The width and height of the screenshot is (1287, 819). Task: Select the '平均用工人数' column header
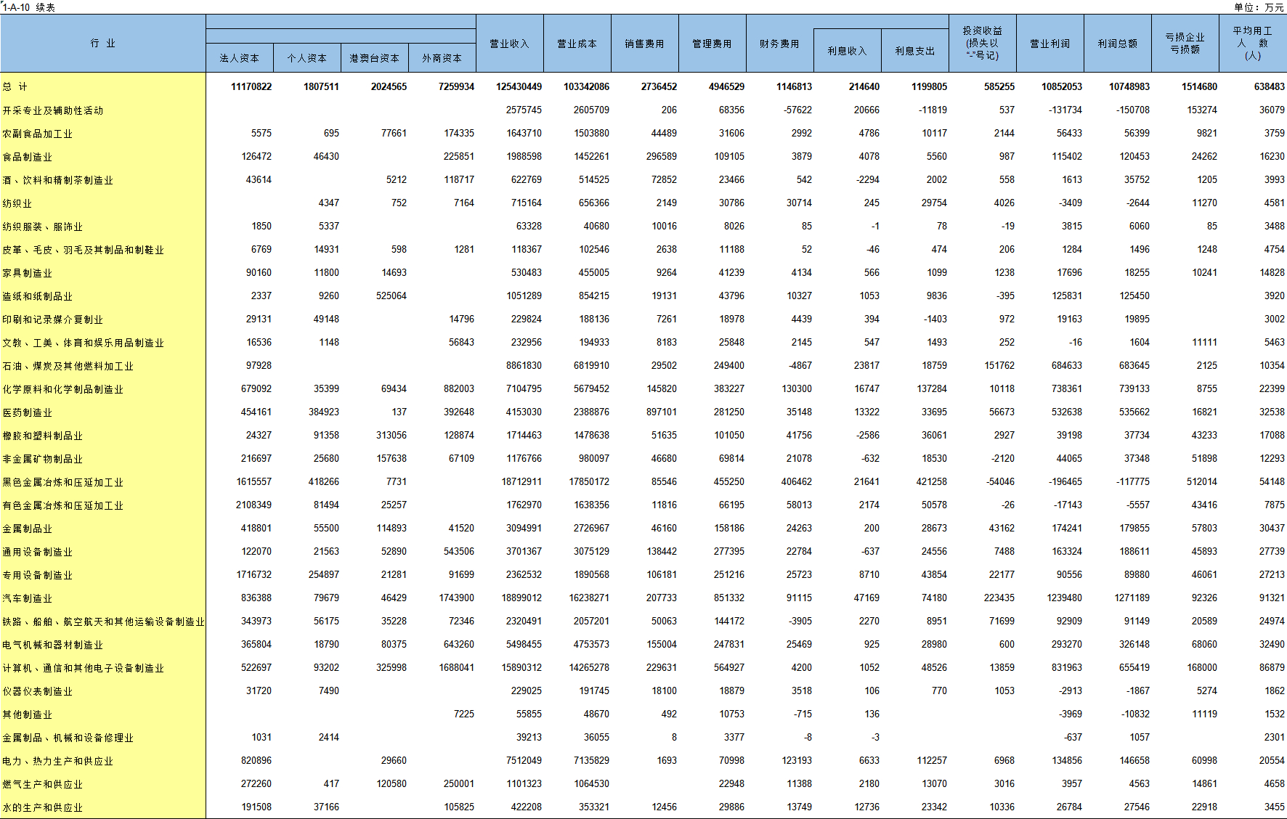(1253, 44)
